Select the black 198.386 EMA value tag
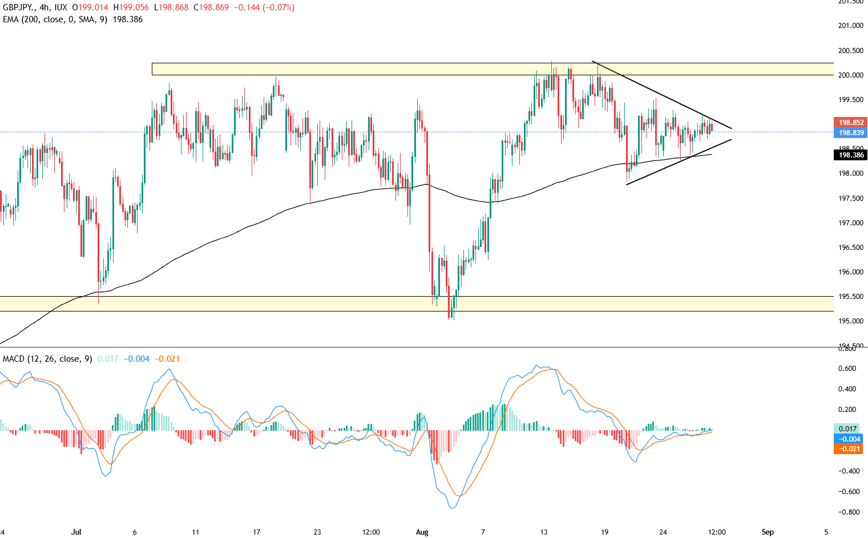Viewport: 868px width, 538px height. (x=851, y=155)
